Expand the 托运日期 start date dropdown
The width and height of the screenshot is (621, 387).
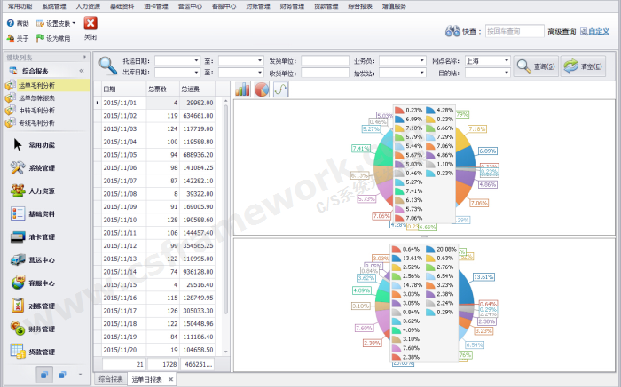195,61
